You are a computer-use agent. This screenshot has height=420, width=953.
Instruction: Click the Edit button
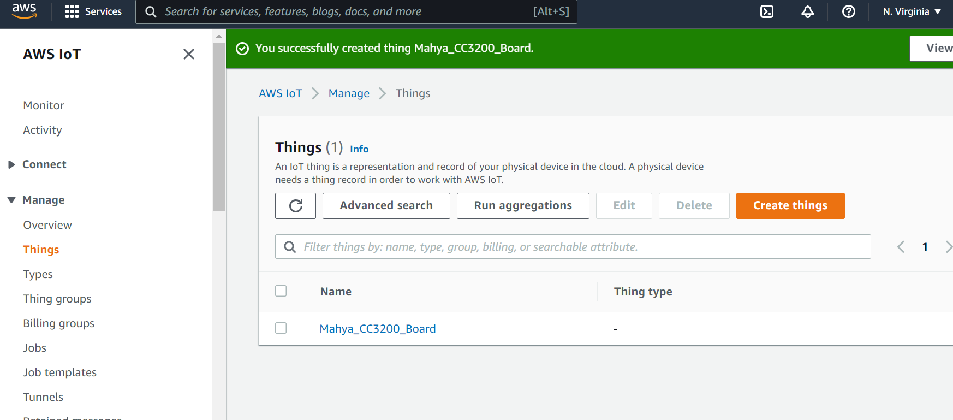point(624,206)
